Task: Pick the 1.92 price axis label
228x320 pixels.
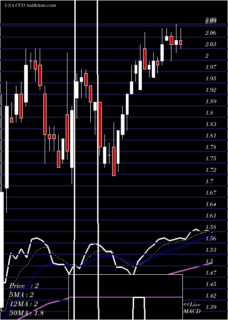Action: (x=211, y=90)
